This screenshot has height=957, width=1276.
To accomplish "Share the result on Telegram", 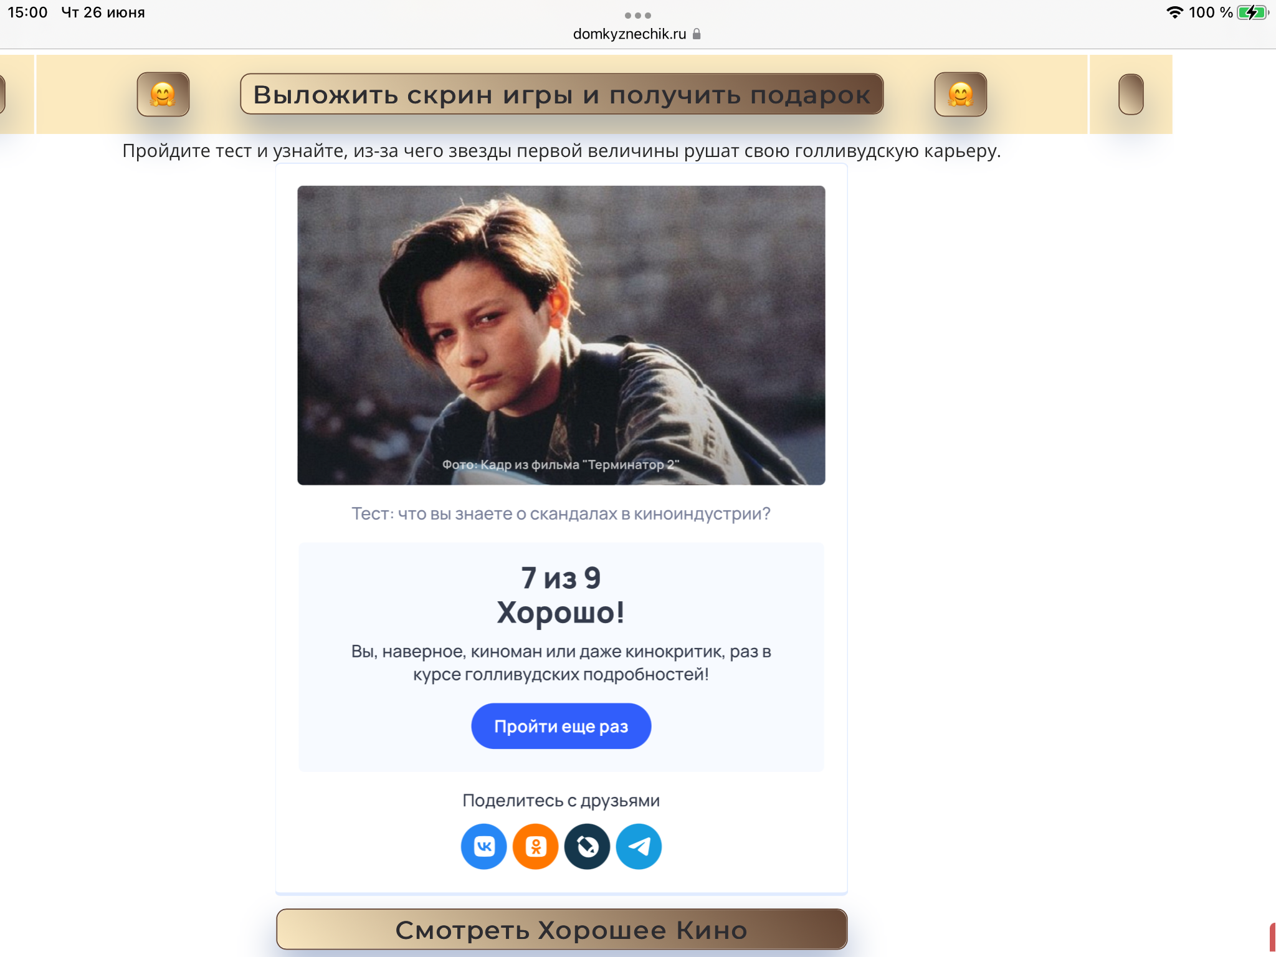I will tap(639, 846).
